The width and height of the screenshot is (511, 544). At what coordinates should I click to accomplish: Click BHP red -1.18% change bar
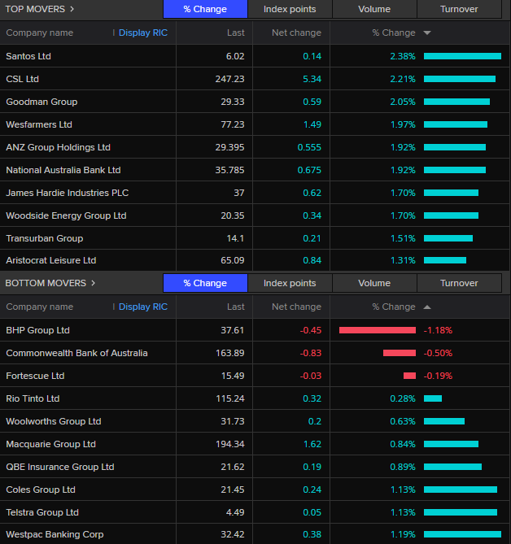click(x=378, y=330)
